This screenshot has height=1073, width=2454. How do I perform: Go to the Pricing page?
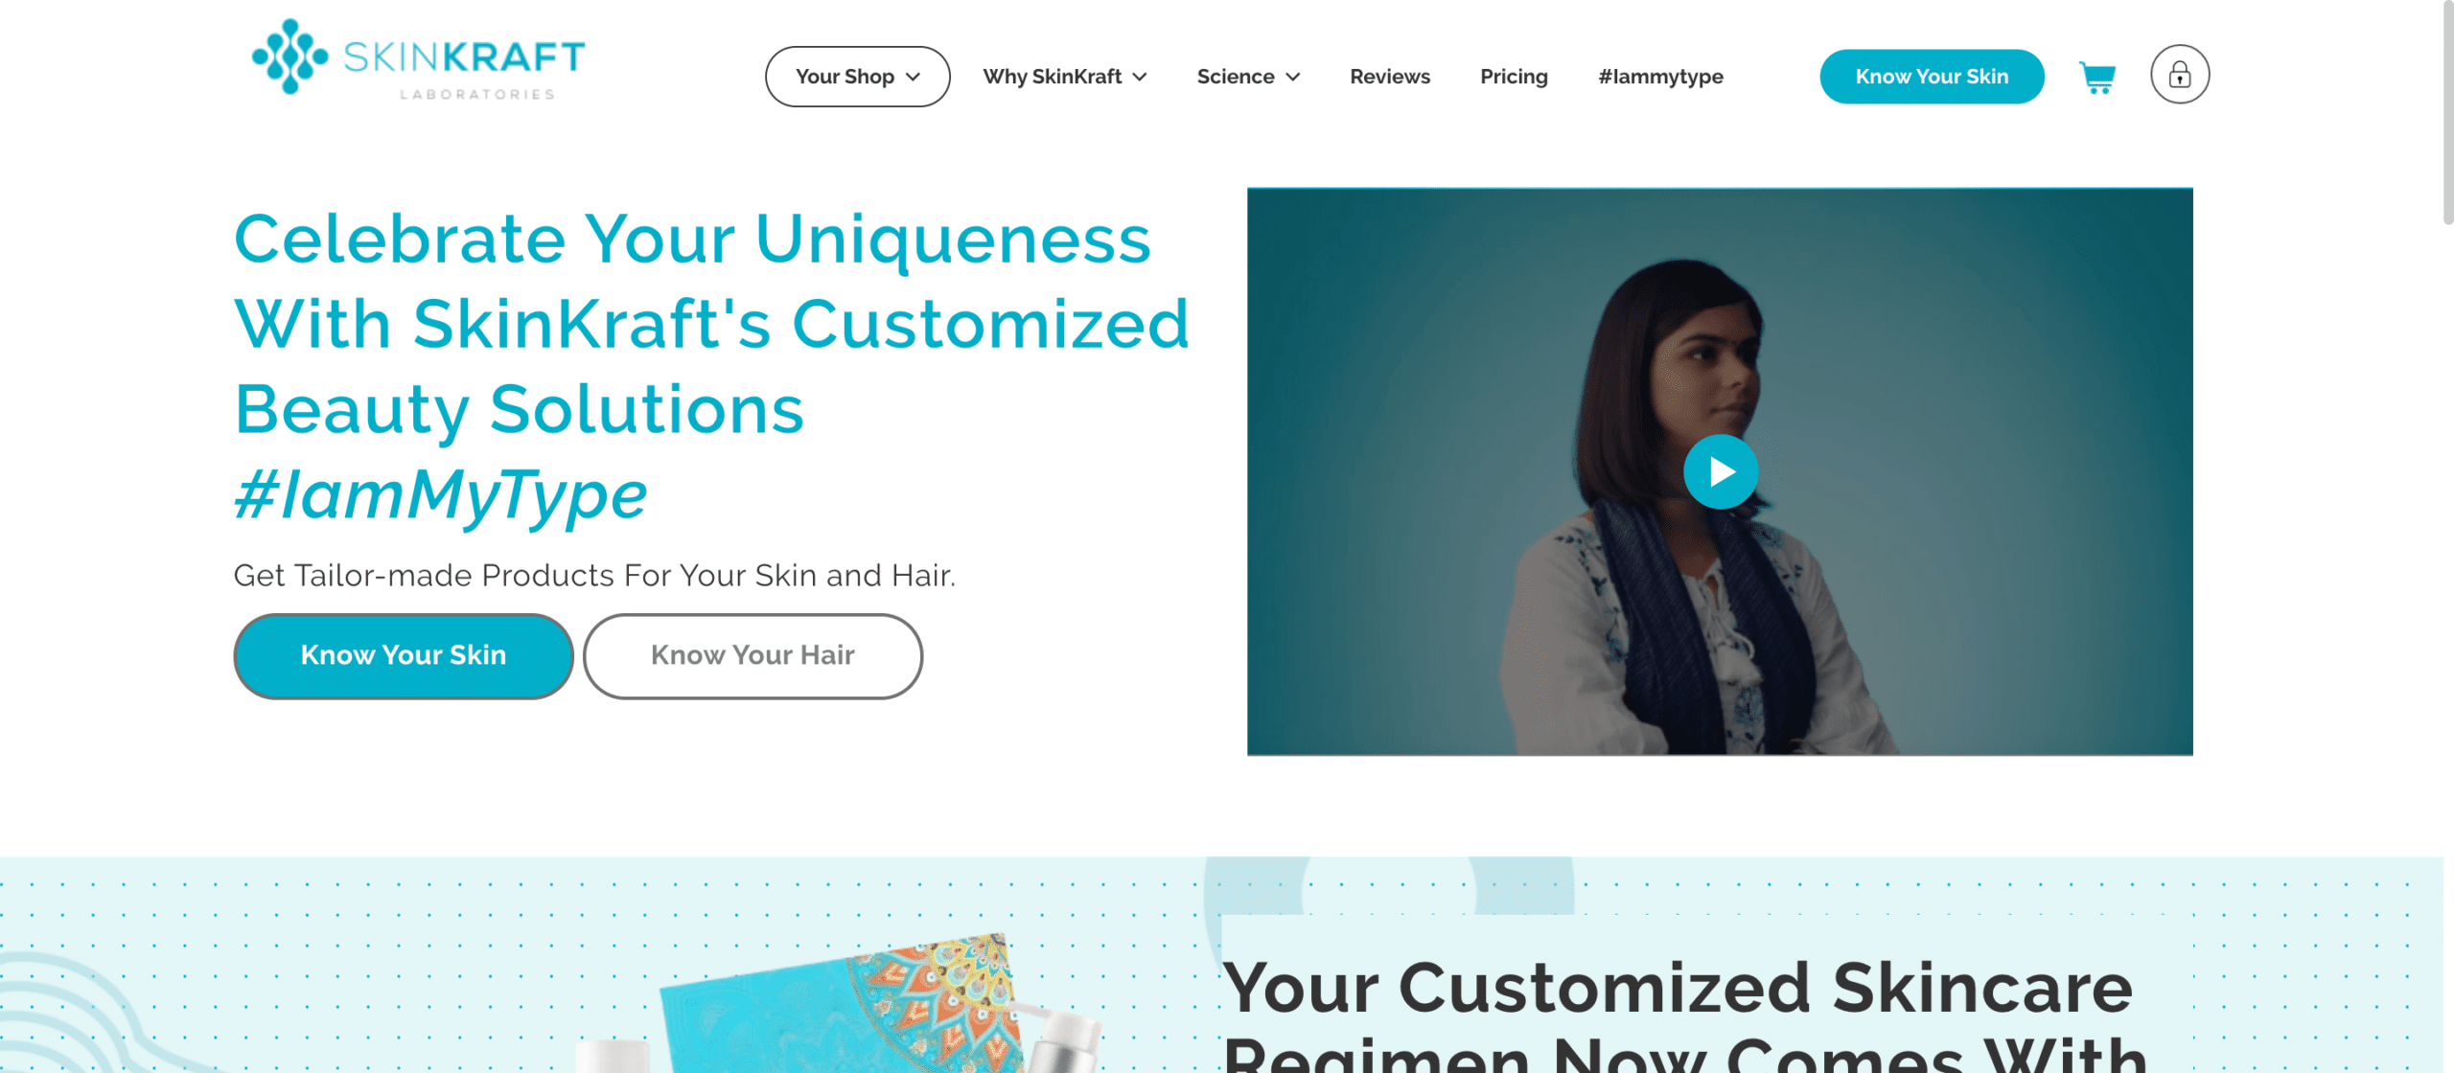tap(1513, 77)
